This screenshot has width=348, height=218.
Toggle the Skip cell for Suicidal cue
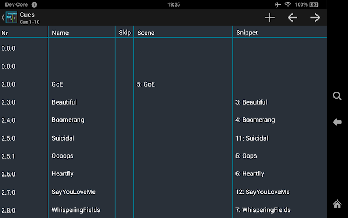click(x=125, y=138)
